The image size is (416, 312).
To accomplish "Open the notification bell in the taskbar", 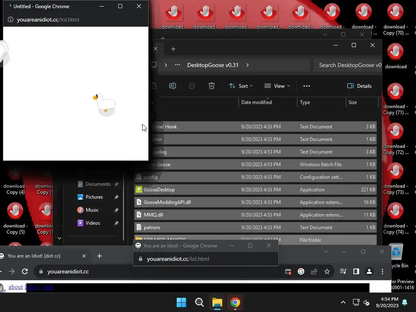I will [x=405, y=302].
